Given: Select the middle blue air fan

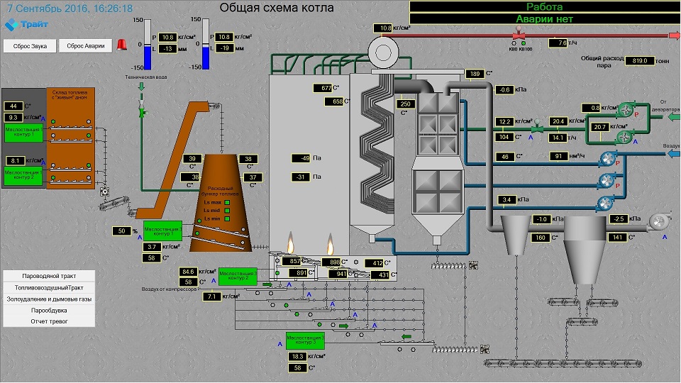Looking at the screenshot, I should pos(607,180).
